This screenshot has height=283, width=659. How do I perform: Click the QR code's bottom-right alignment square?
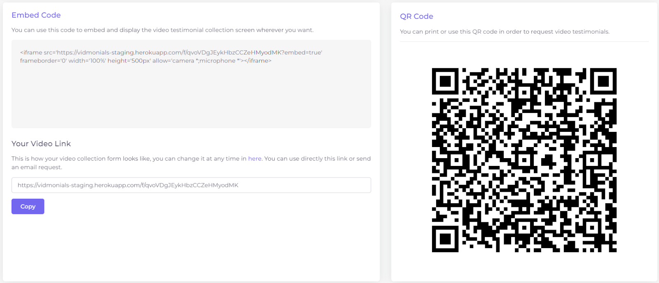tap(592, 227)
